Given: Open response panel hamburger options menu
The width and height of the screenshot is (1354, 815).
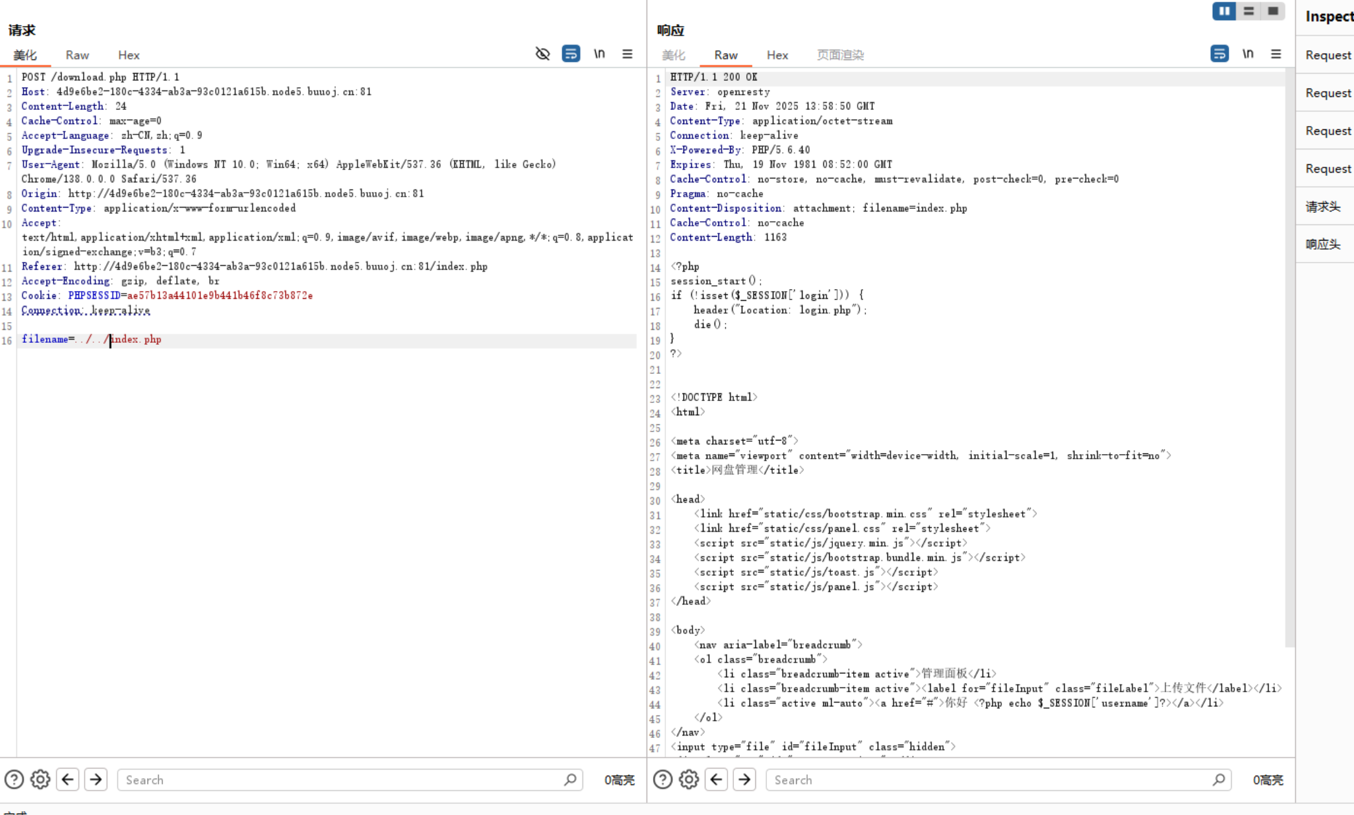Looking at the screenshot, I should (1276, 54).
